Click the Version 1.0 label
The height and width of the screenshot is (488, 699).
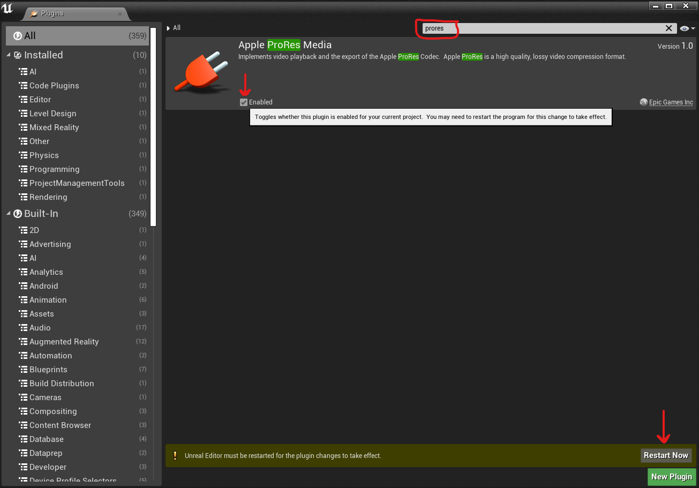675,46
